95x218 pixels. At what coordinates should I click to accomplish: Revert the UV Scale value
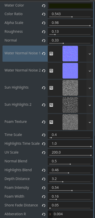click(x=43, y=153)
